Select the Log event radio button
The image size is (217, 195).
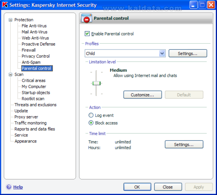click(x=91, y=115)
